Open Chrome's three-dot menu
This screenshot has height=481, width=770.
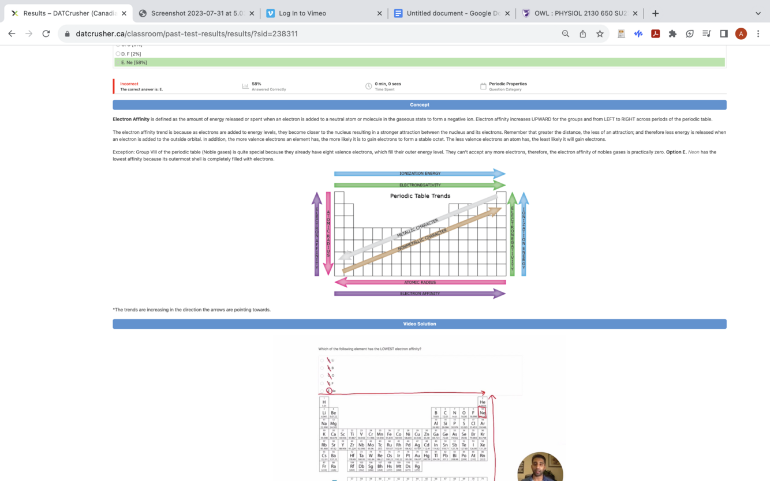(758, 33)
